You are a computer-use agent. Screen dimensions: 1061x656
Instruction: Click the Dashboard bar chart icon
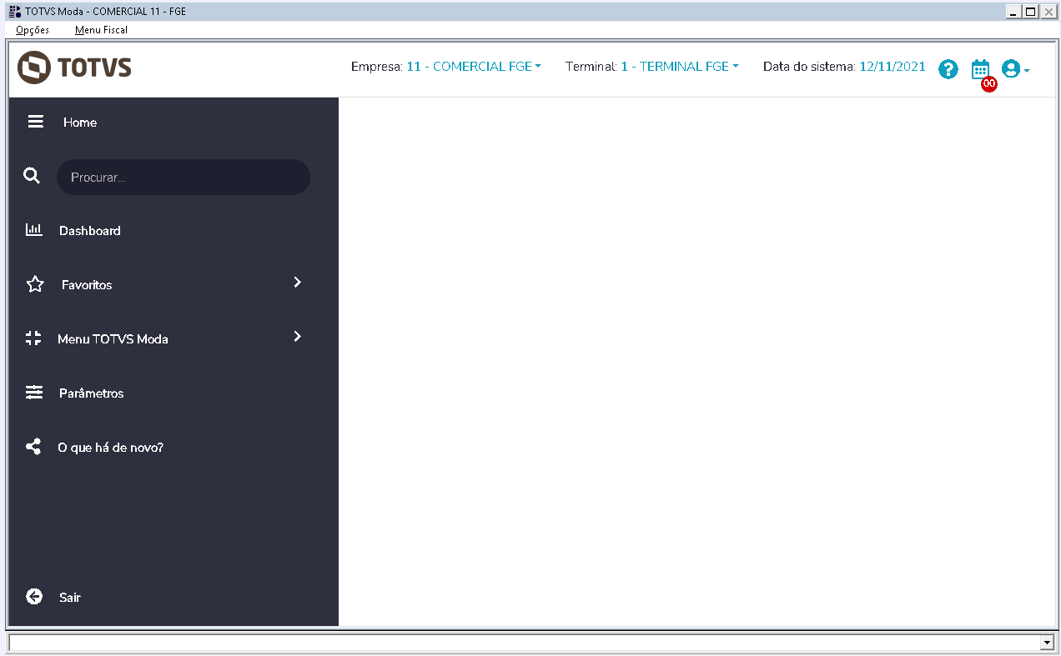(x=34, y=230)
